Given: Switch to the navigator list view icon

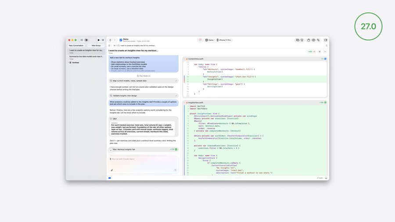Looking at the screenshot, I should 82,40.
